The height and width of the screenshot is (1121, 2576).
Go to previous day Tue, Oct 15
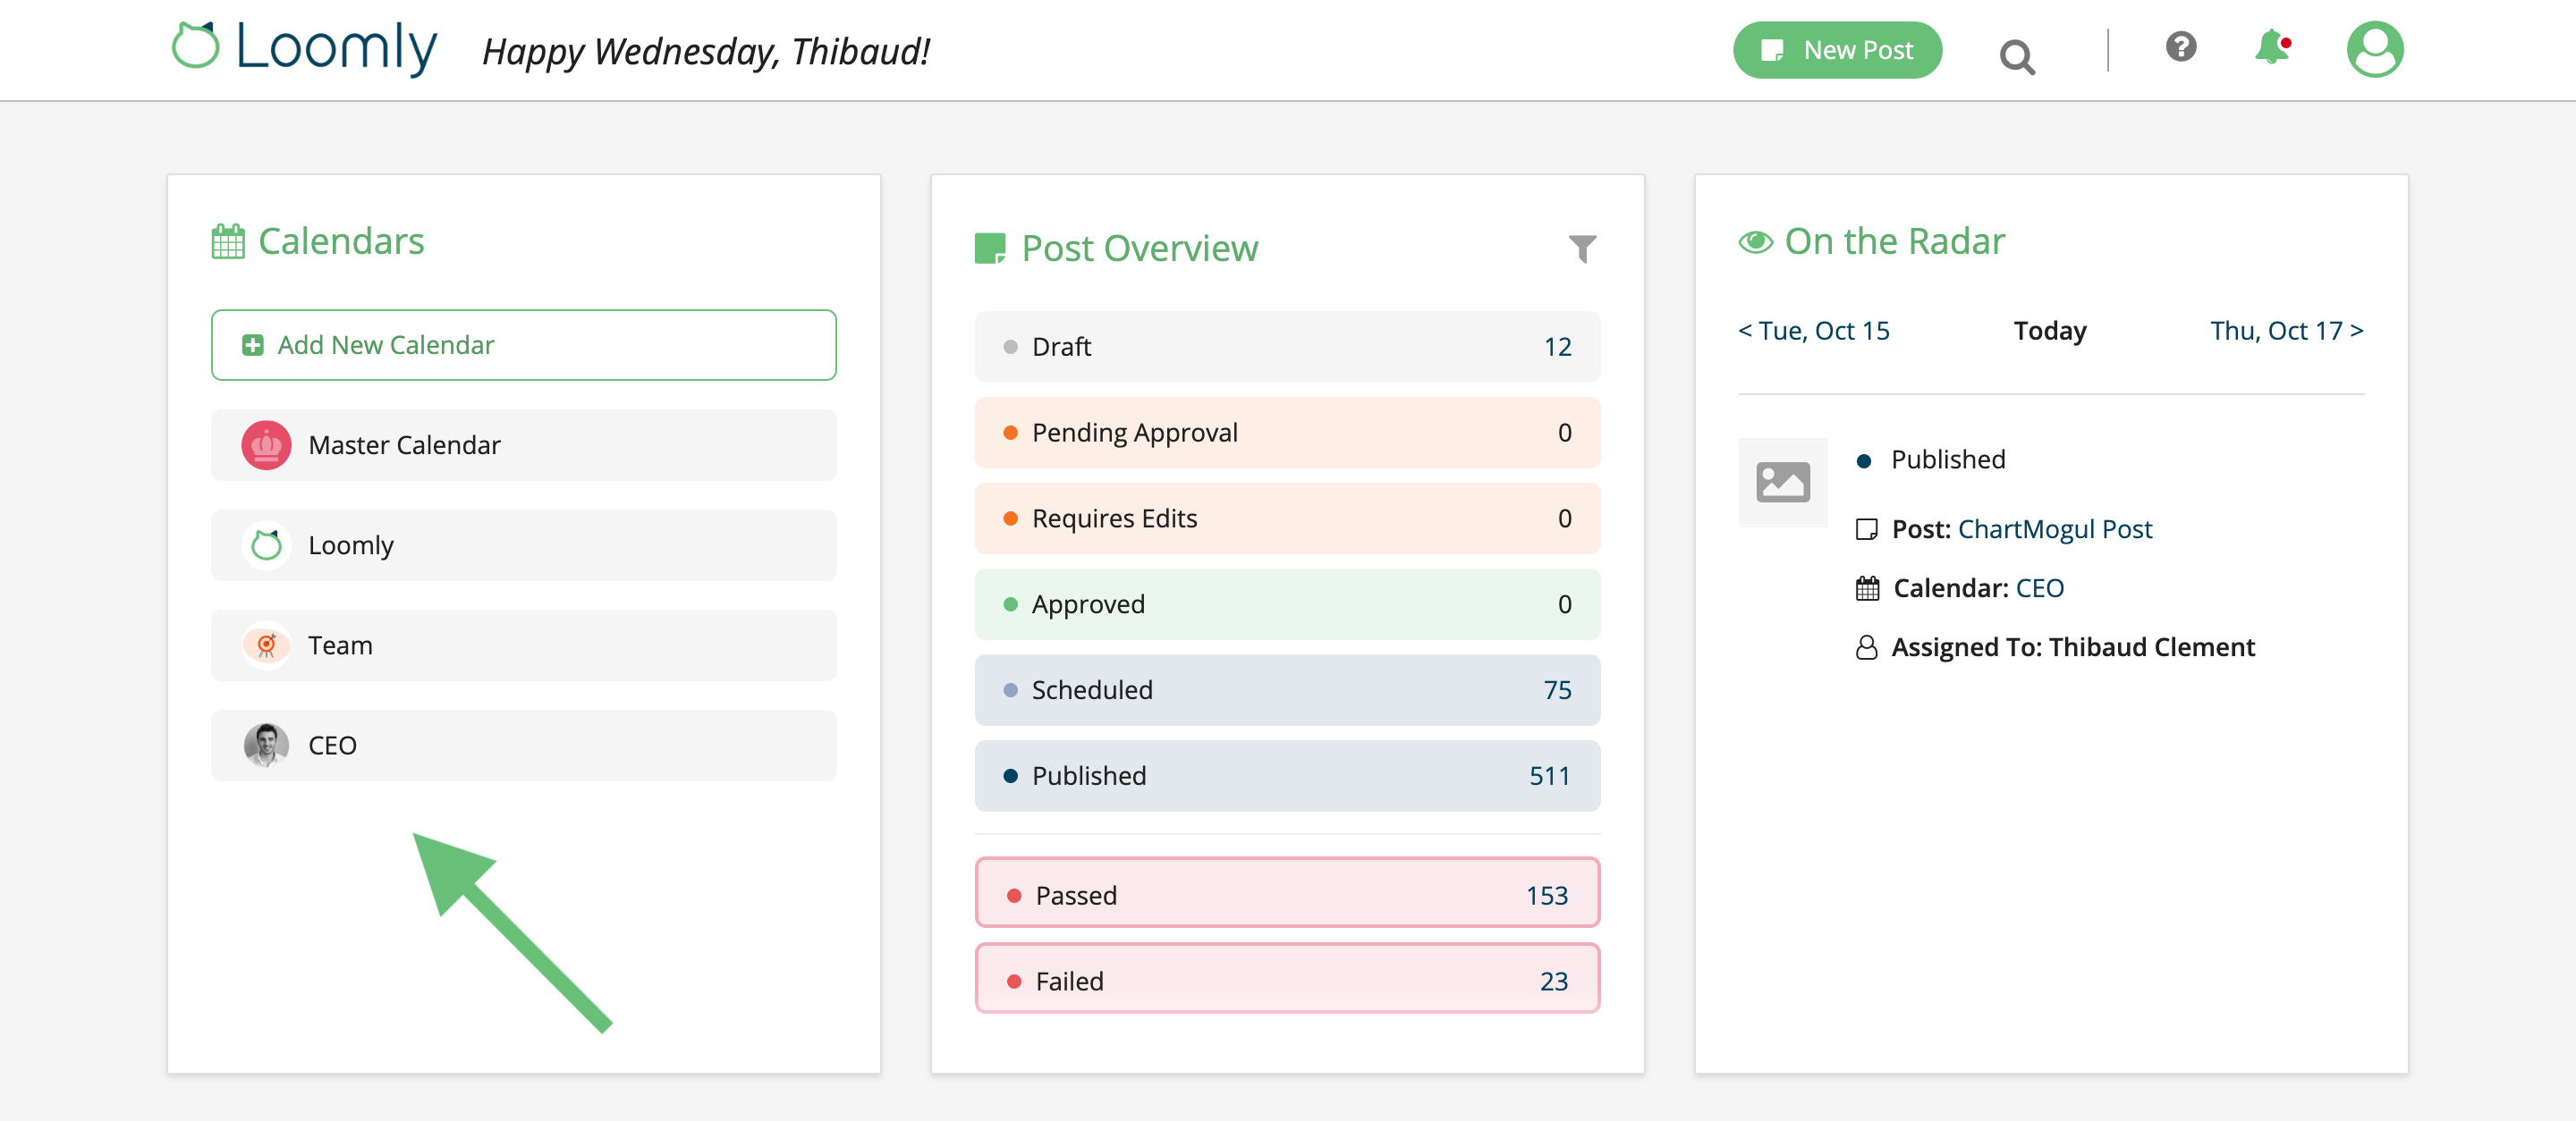(x=1813, y=331)
